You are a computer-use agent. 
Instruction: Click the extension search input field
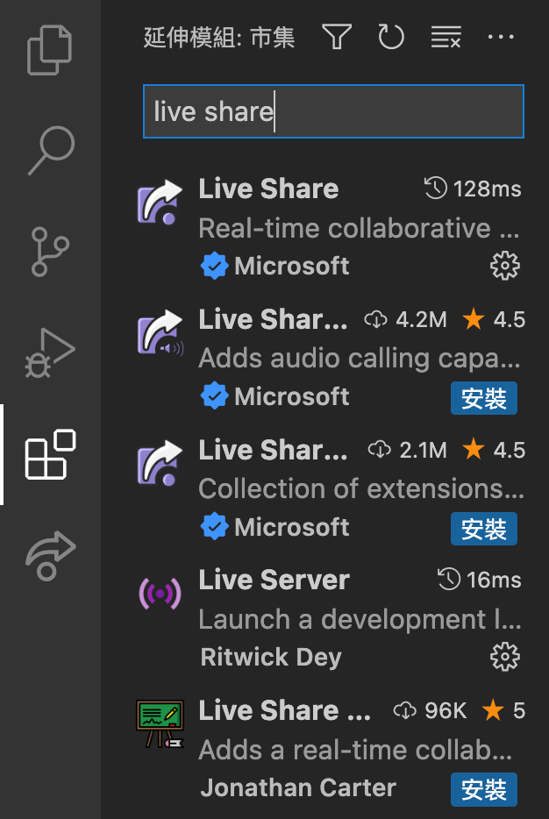coord(333,111)
